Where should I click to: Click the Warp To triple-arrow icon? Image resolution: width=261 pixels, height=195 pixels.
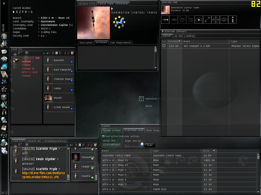click(x=174, y=20)
